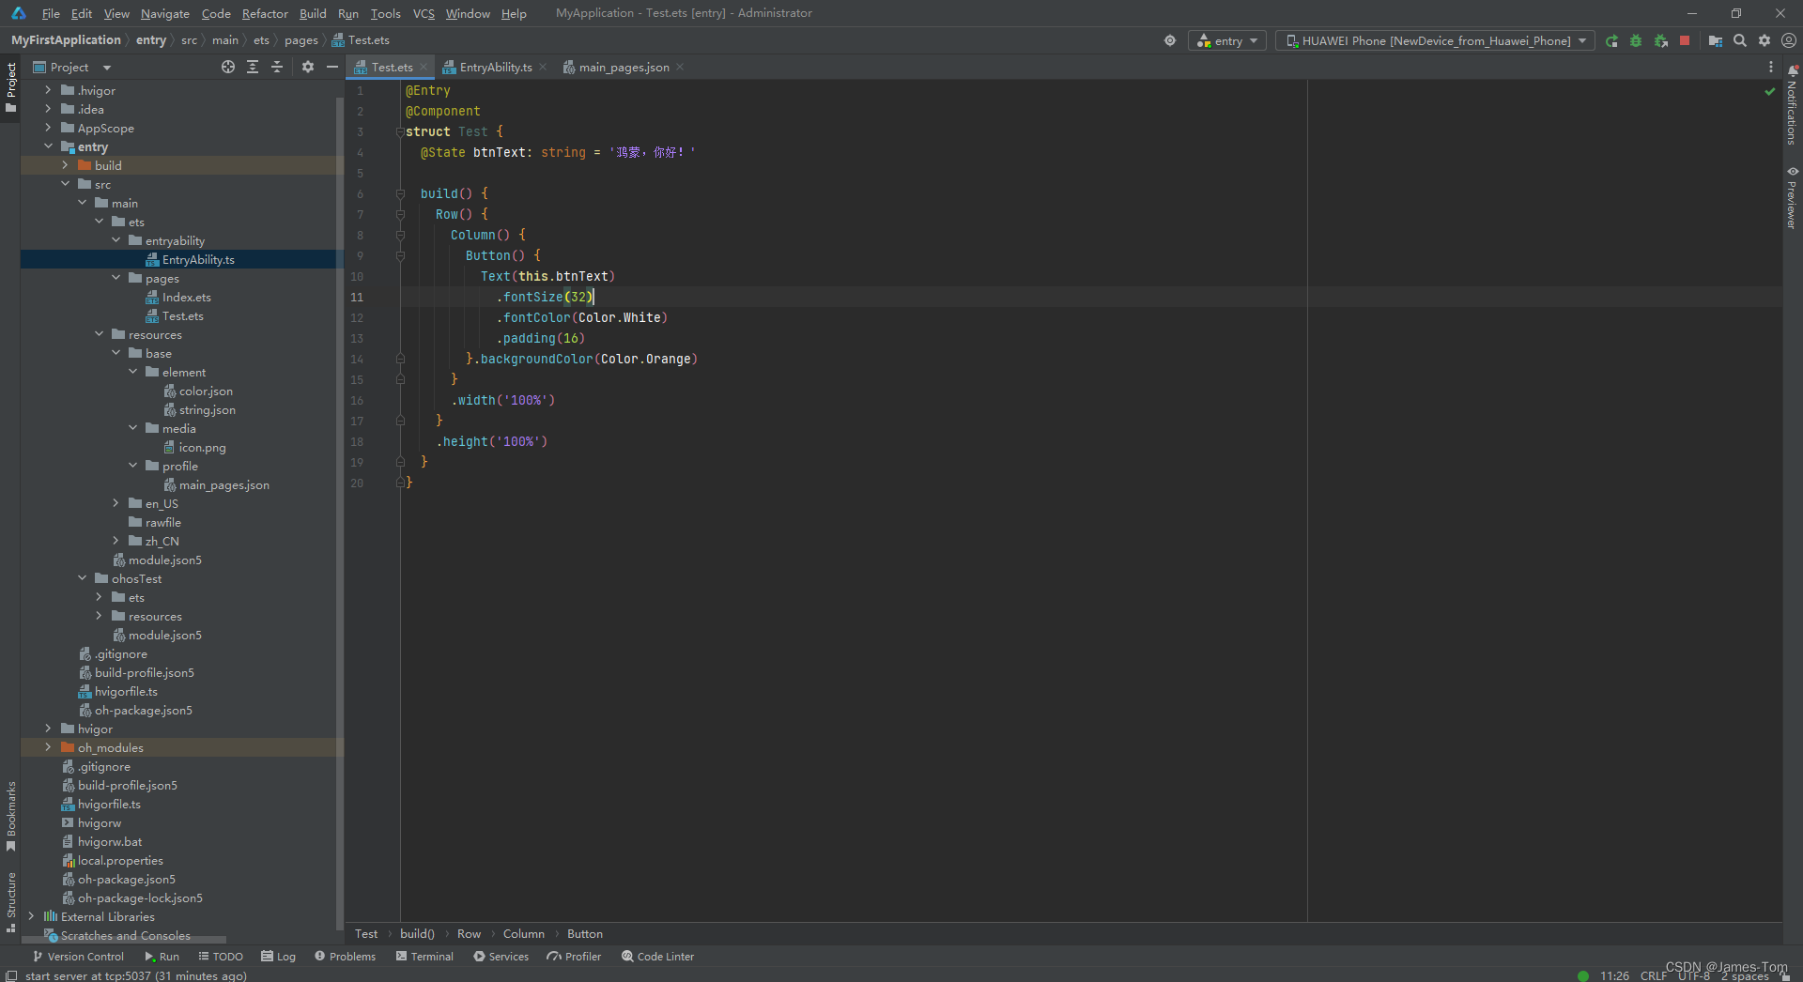Rerun the entry configuration
Image resolution: width=1803 pixels, height=982 pixels.
[1611, 40]
